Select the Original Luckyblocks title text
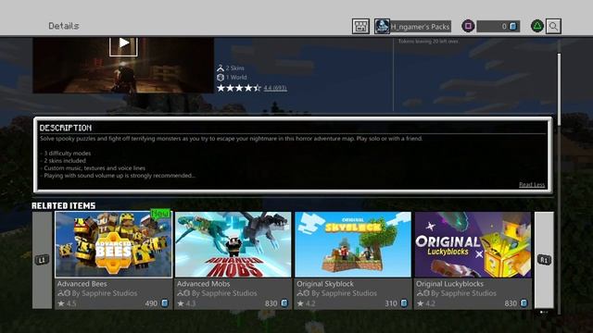The width and height of the screenshot is (593, 333). click(449, 284)
